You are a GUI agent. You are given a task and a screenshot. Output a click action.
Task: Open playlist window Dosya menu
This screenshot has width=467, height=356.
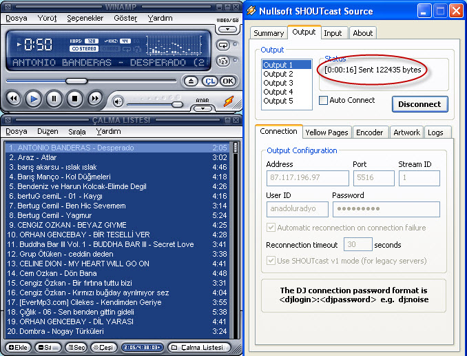(x=17, y=131)
